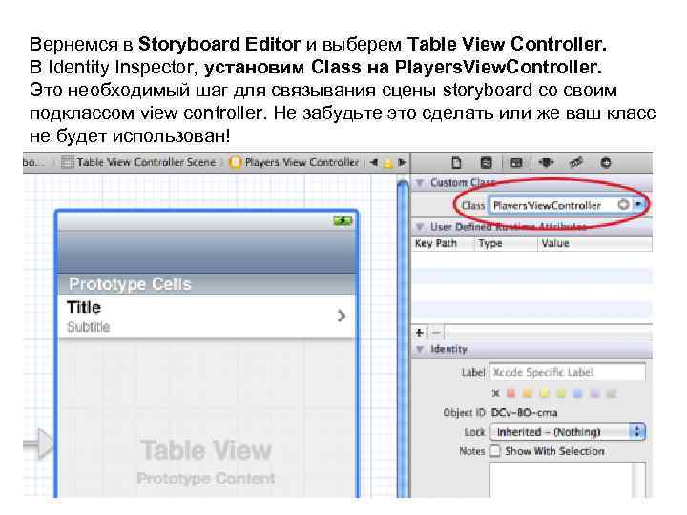Click the Key Path column header
This screenshot has width=687, height=515.
[443, 243]
